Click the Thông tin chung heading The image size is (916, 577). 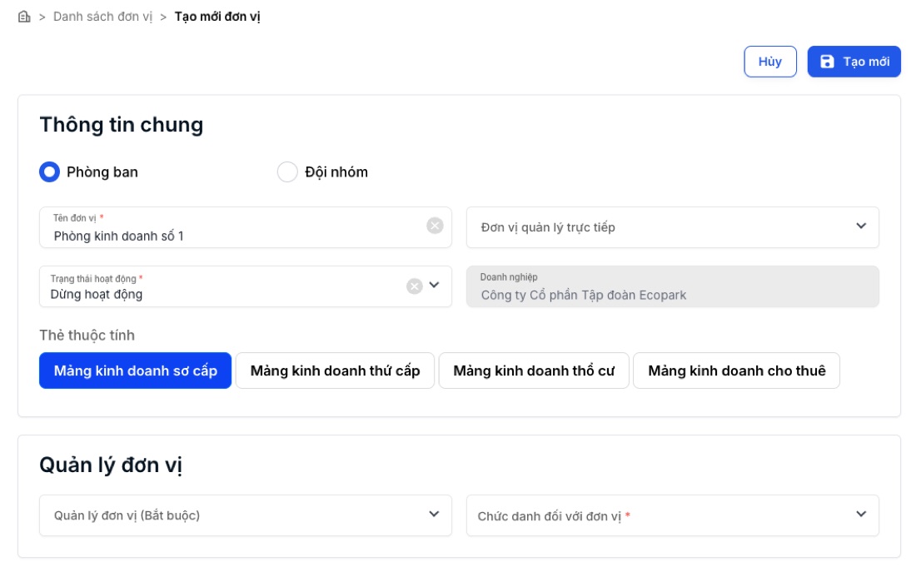122,124
